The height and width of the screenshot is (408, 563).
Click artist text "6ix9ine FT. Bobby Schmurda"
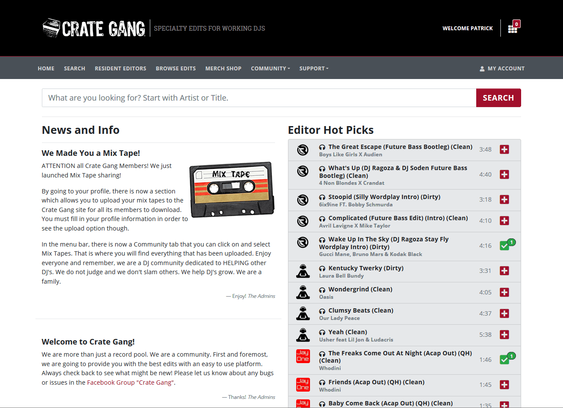tap(356, 205)
